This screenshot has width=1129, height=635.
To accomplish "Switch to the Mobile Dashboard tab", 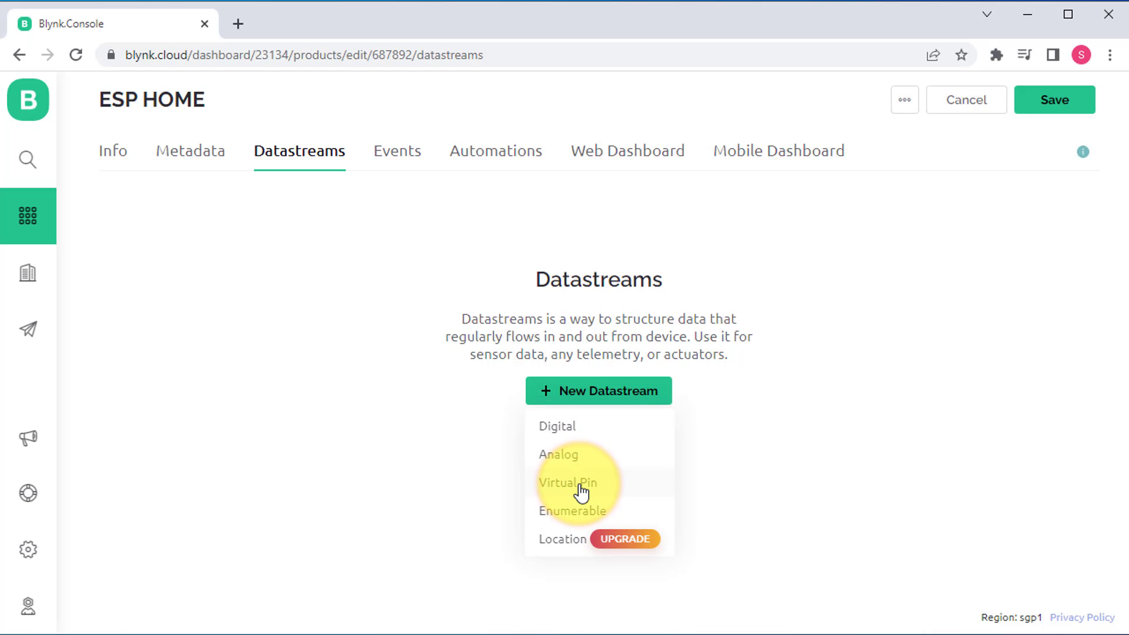I will click(x=779, y=151).
